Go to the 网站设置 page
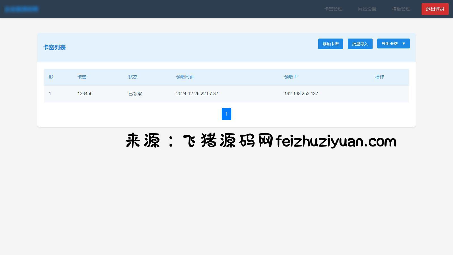Viewport: 453px width, 255px height. pos(367,9)
